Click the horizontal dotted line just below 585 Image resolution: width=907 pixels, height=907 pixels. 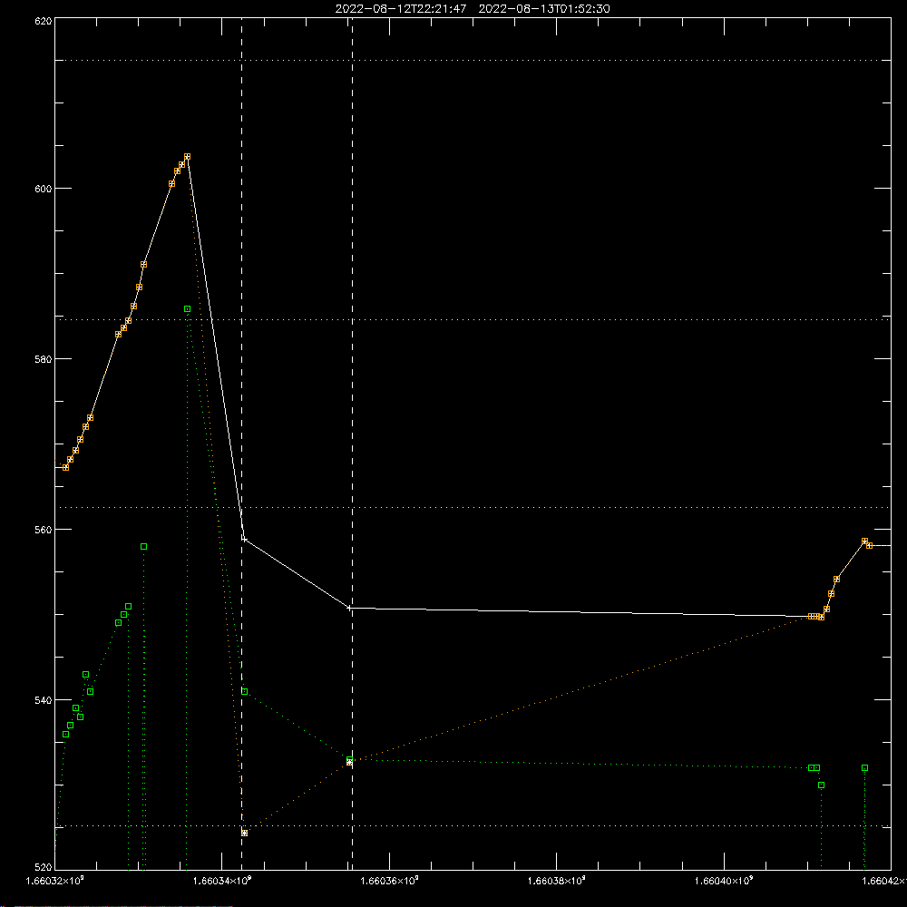pyautogui.click(x=473, y=319)
